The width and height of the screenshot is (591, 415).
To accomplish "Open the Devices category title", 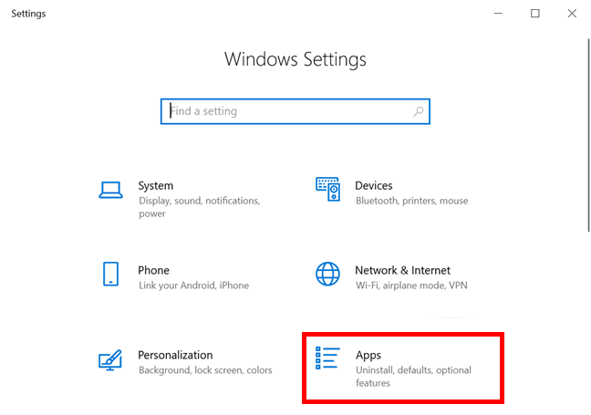I will click(x=373, y=185).
